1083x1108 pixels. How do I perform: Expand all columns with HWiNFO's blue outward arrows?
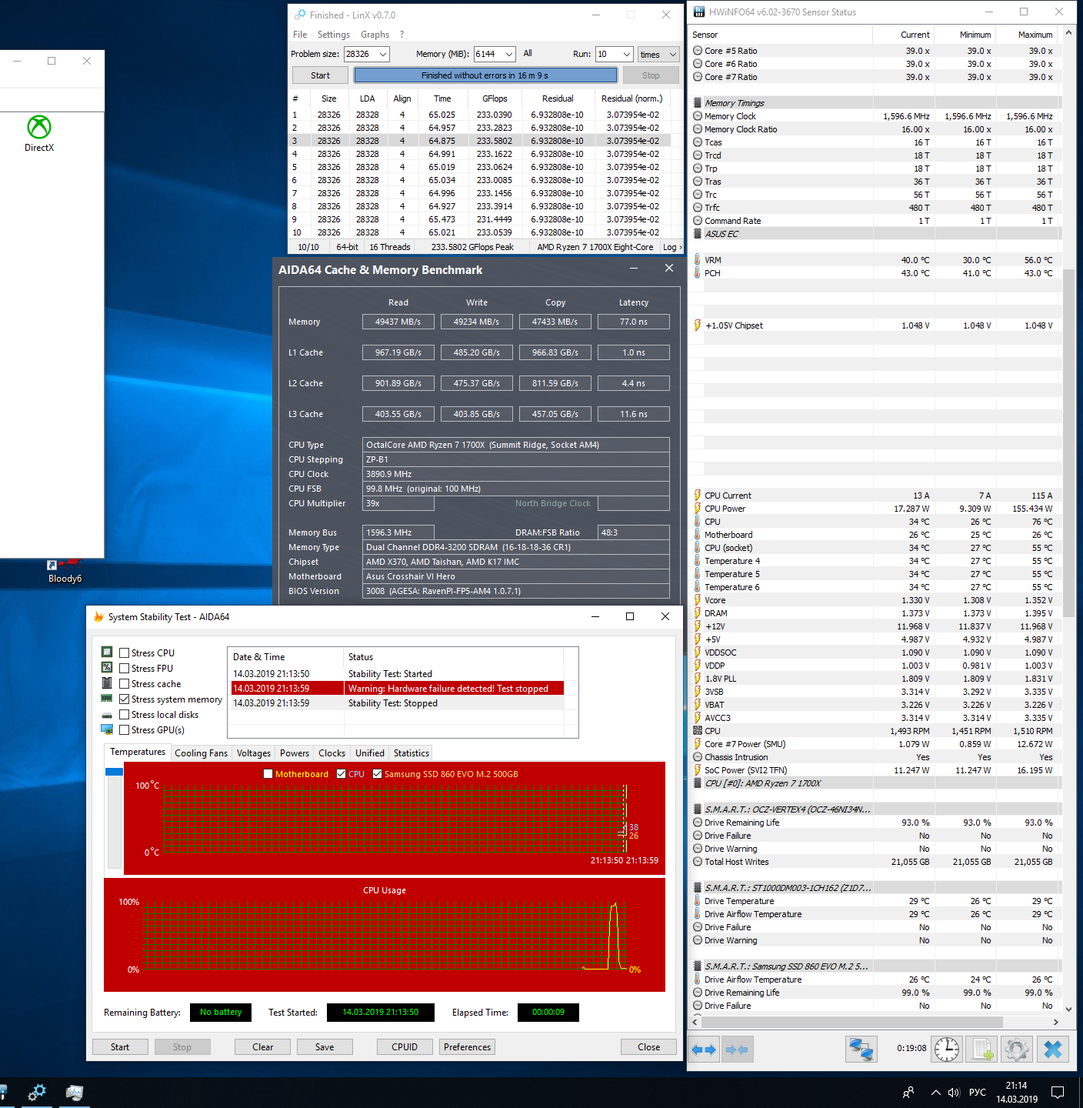point(704,1050)
